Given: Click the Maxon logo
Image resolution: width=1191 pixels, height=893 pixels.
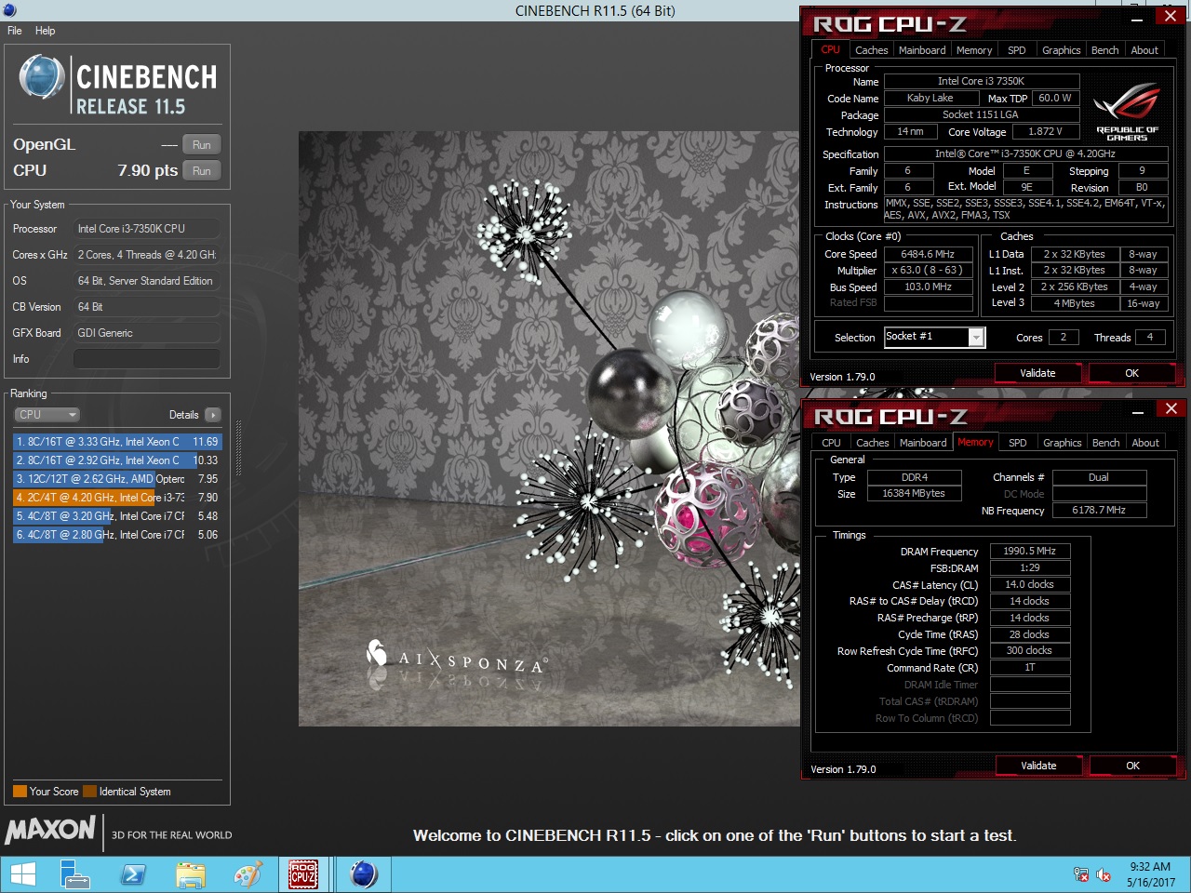Looking at the screenshot, I should [50, 830].
